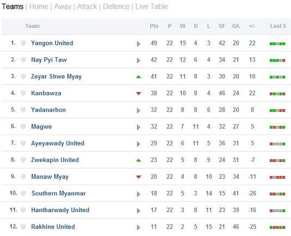Viewport: 291px width, 236px height.
Task: Click the red down arrow on Kanbawza row
Action: [139, 93]
